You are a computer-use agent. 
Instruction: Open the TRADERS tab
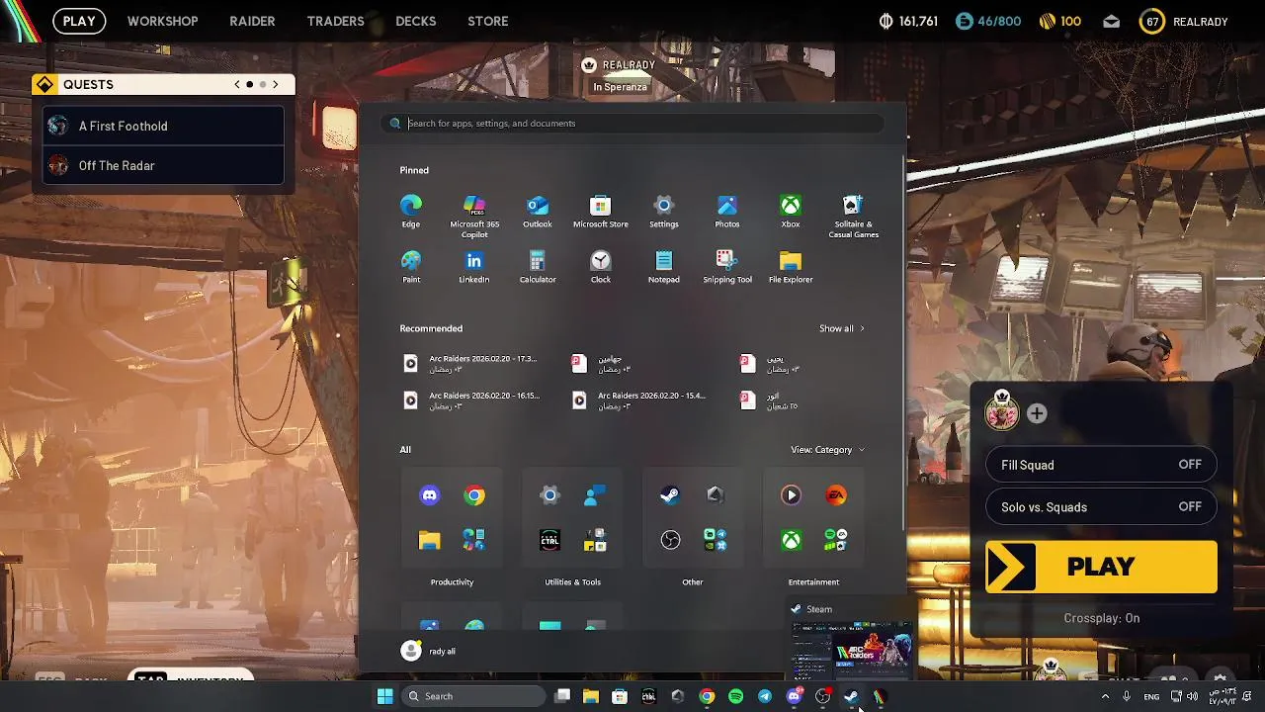click(335, 21)
